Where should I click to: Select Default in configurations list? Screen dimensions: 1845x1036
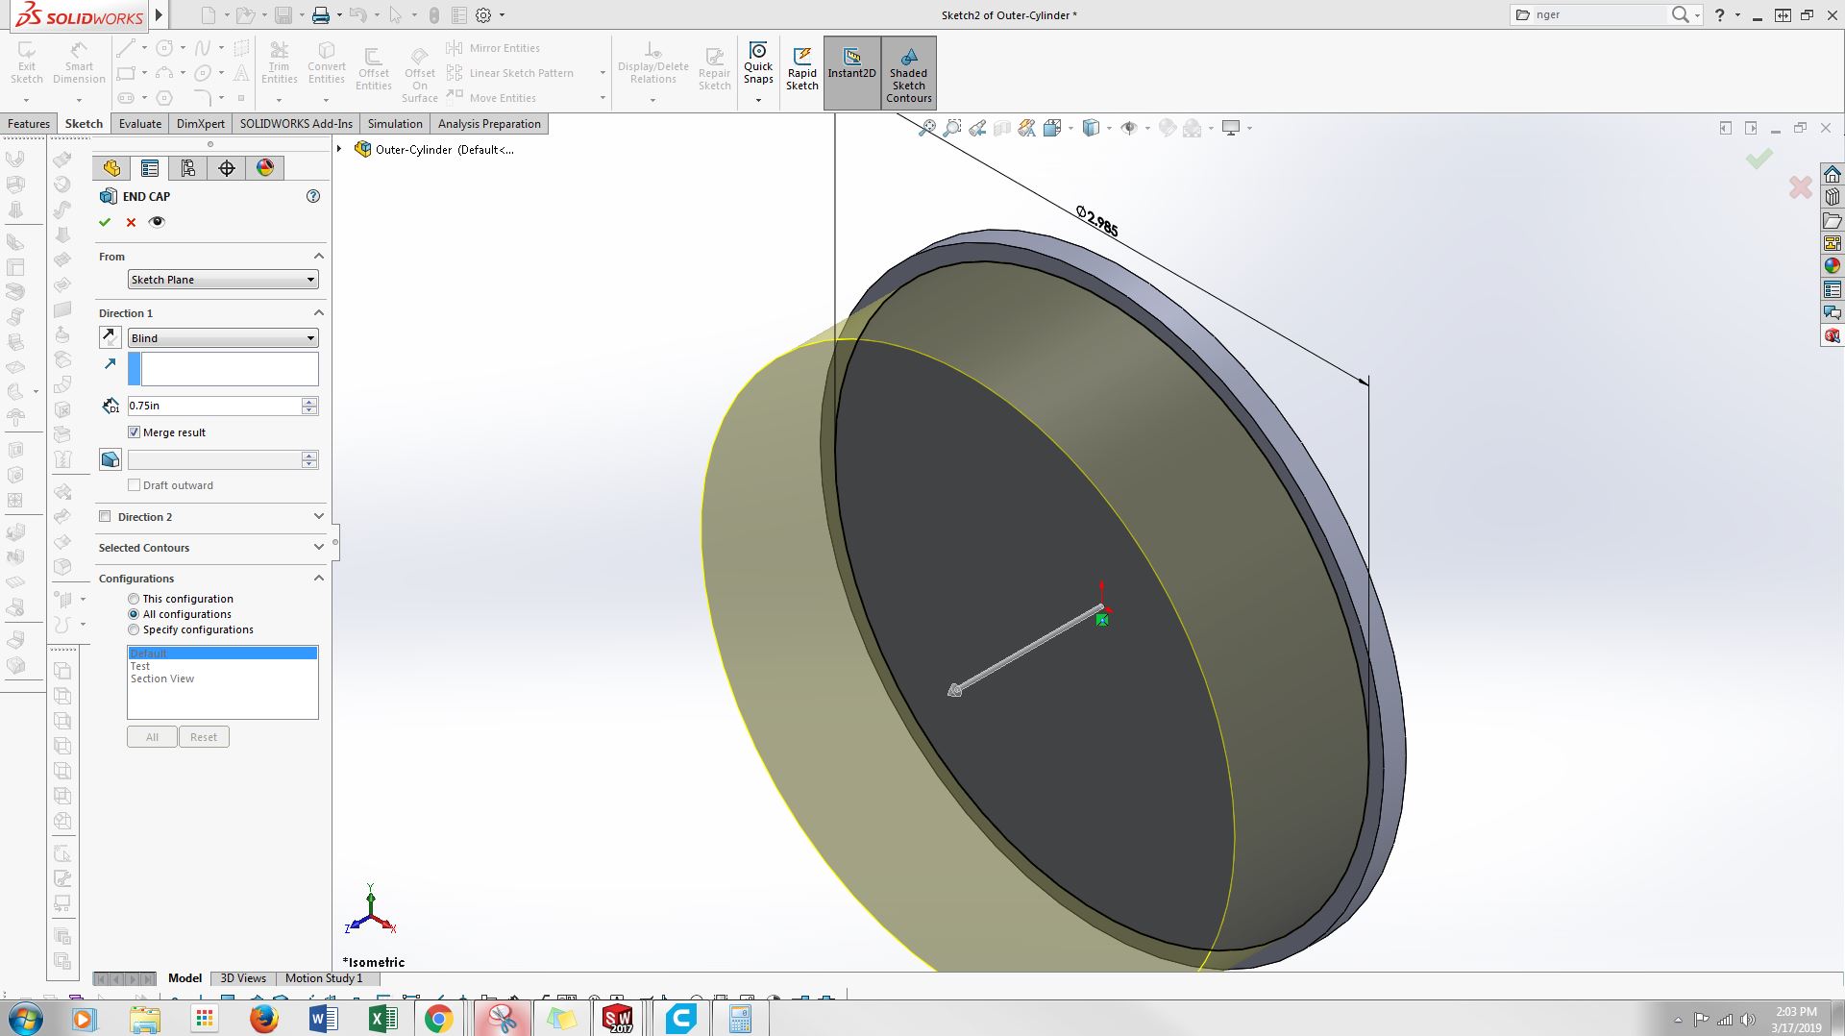click(222, 654)
